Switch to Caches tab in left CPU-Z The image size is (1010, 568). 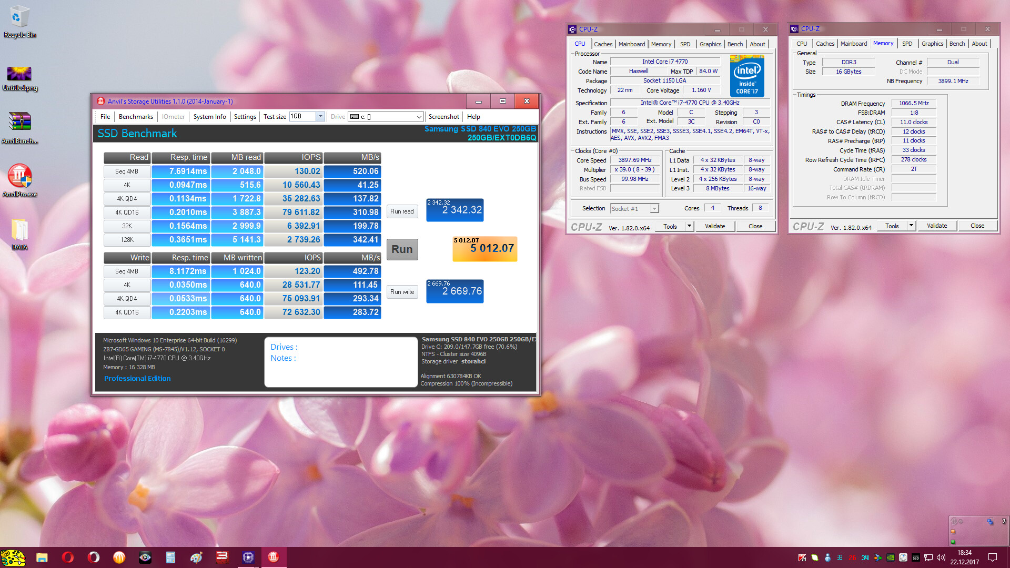point(603,44)
